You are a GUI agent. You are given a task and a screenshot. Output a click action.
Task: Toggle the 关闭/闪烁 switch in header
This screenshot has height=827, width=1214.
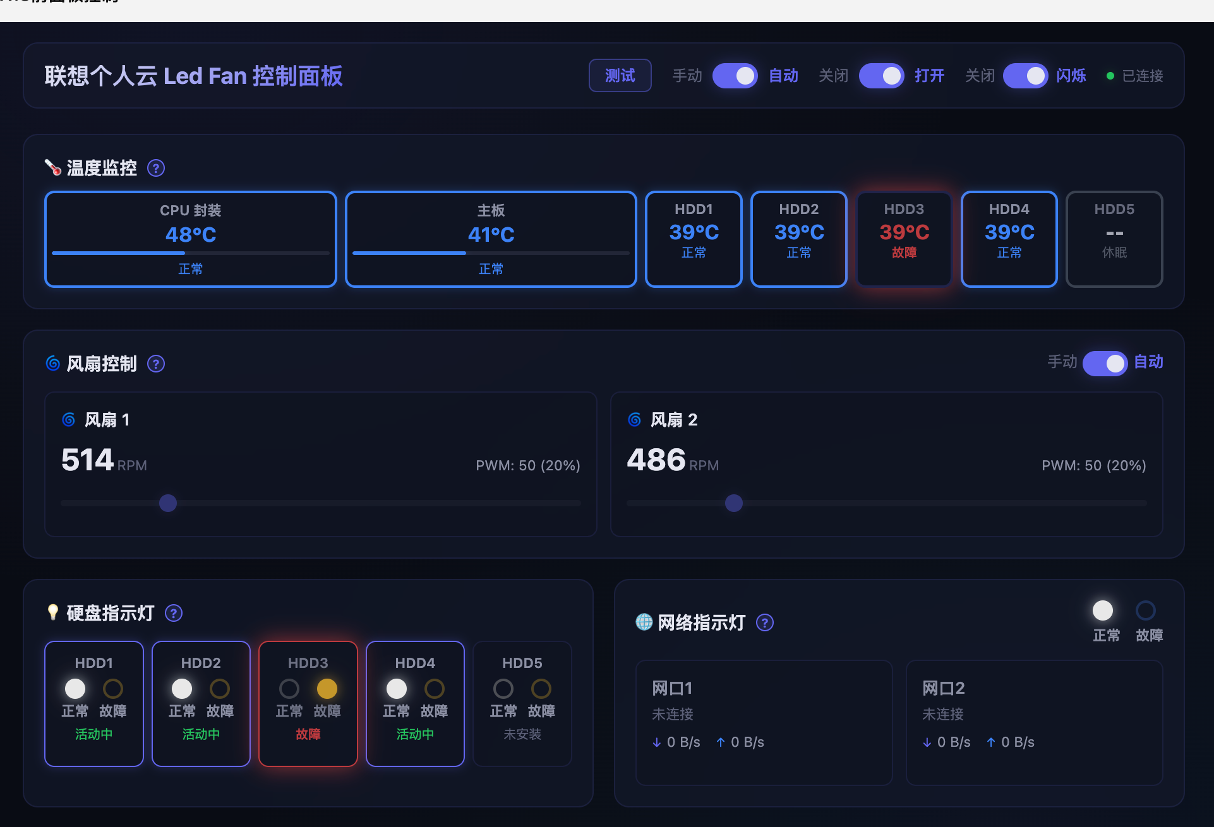click(1025, 76)
